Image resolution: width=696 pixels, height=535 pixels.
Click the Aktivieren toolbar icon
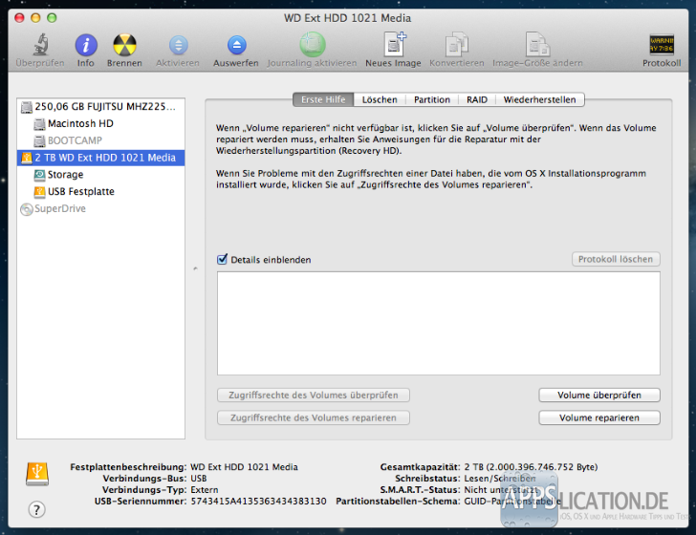(178, 45)
